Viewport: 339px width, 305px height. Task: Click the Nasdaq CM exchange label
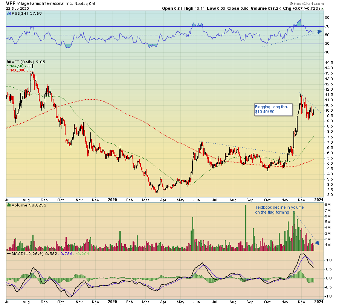(85, 4)
